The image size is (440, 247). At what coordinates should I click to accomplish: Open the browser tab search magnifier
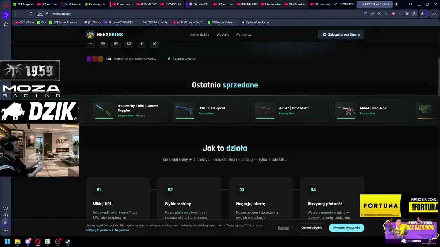pyautogui.click(x=411, y=4)
